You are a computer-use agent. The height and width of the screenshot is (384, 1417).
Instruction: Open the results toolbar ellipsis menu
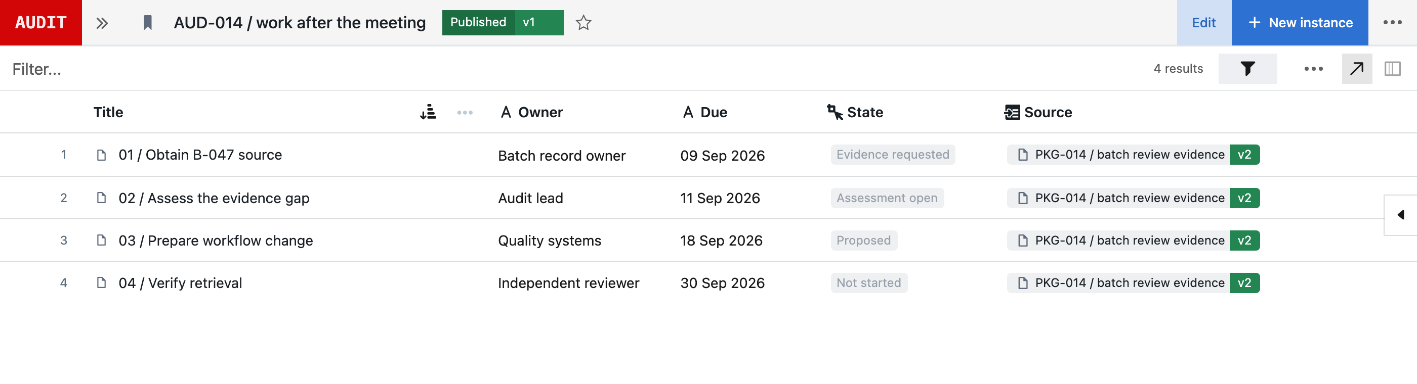coord(1313,69)
